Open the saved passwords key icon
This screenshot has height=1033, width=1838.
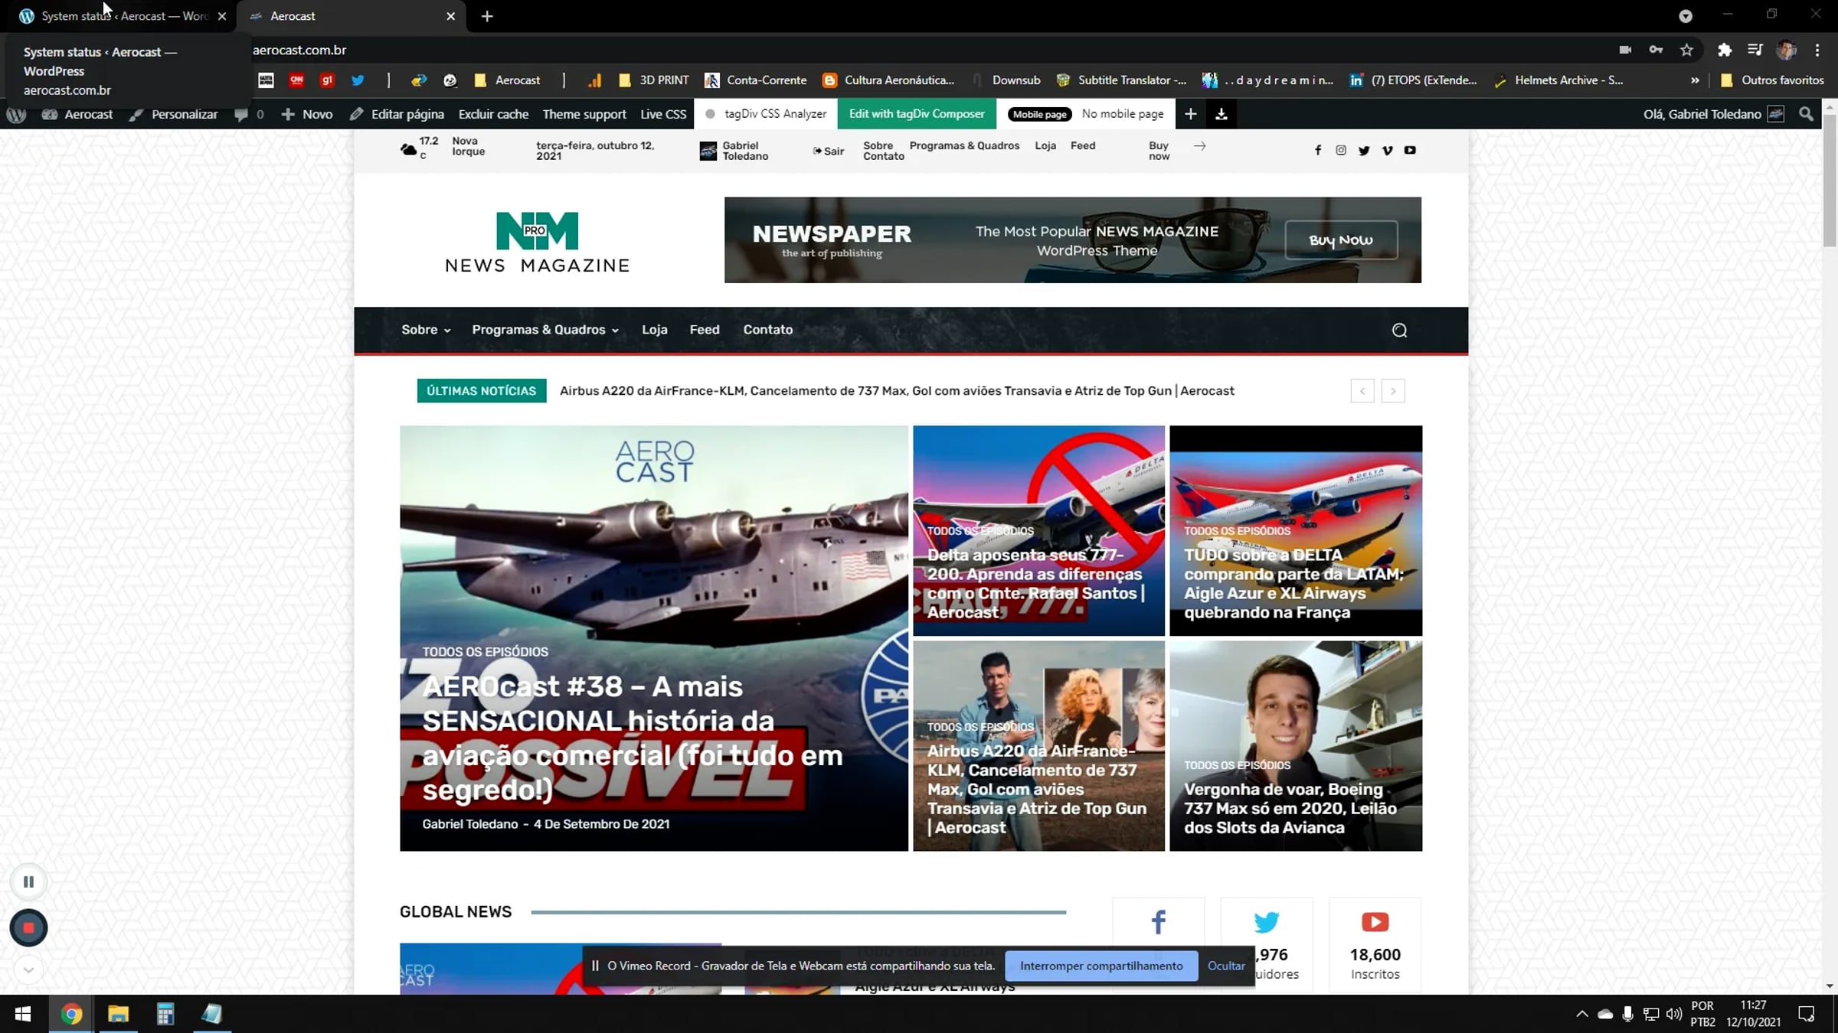(1656, 50)
